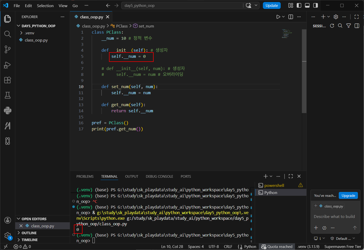This screenshot has width=364, height=250.
Task: Toggle the bottom Panel visibility
Action: click(307, 6)
